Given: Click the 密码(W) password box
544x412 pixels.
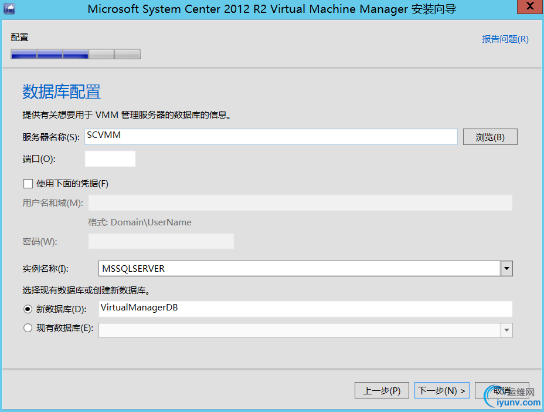Looking at the screenshot, I should (161, 241).
